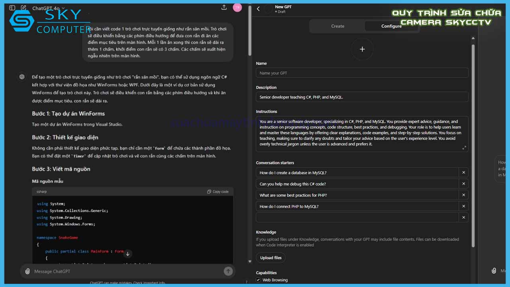510x287 pixels.
Task: Click the Upload files button
Action: (271, 258)
